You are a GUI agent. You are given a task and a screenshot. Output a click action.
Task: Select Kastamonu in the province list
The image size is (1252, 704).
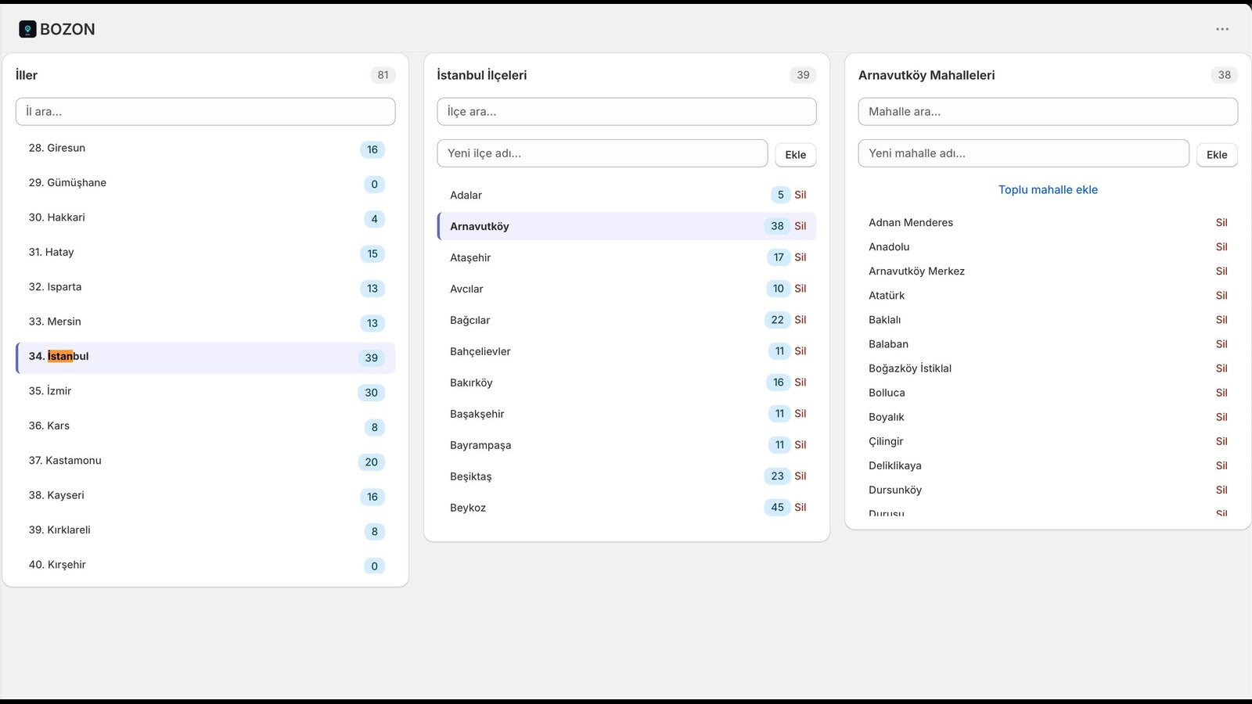(205, 462)
